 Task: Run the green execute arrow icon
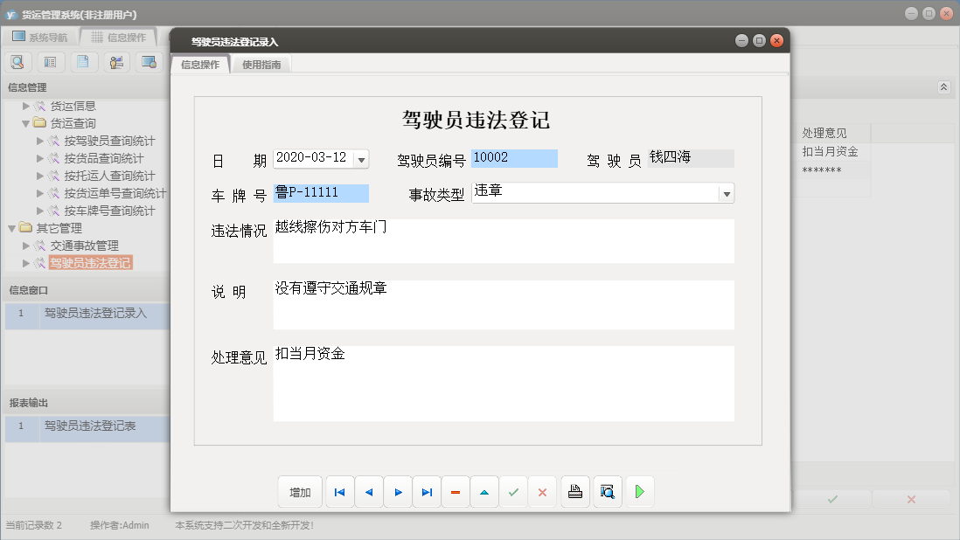coord(640,491)
